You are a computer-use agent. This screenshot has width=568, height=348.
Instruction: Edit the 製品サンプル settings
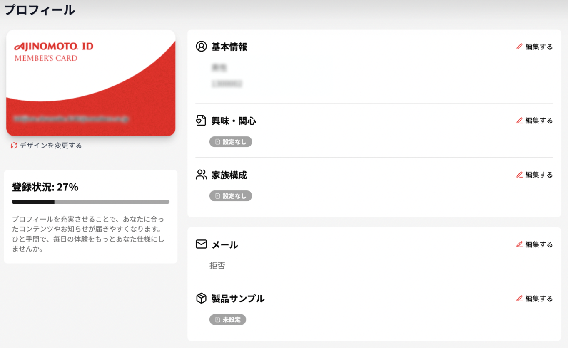point(535,299)
